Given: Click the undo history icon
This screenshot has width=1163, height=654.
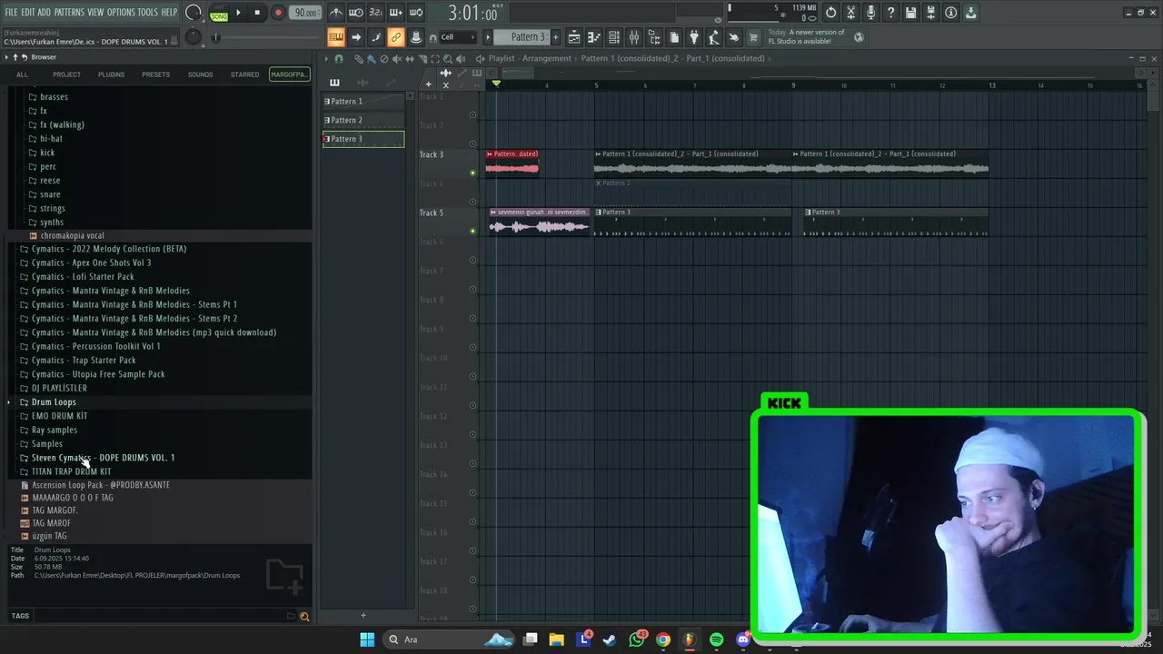Looking at the screenshot, I should pyautogui.click(x=830, y=13).
